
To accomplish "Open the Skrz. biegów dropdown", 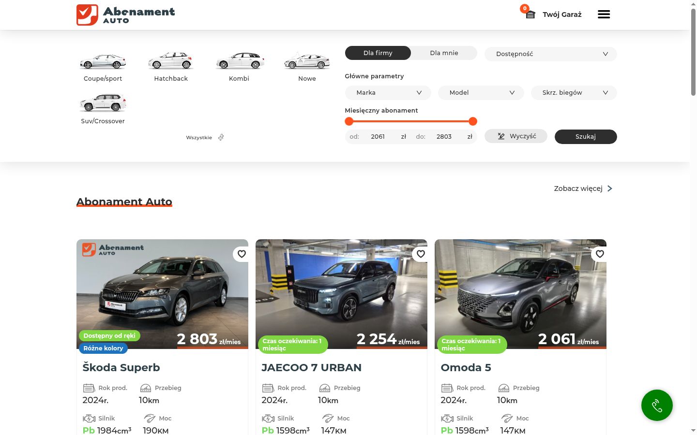I will tap(574, 93).
